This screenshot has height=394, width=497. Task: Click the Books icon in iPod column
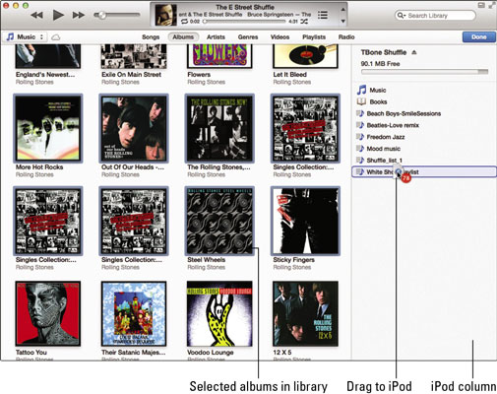[x=361, y=101]
